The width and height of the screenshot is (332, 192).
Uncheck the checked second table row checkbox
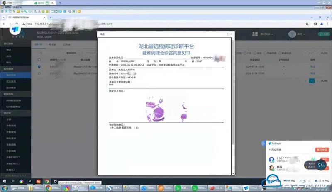[39, 66]
